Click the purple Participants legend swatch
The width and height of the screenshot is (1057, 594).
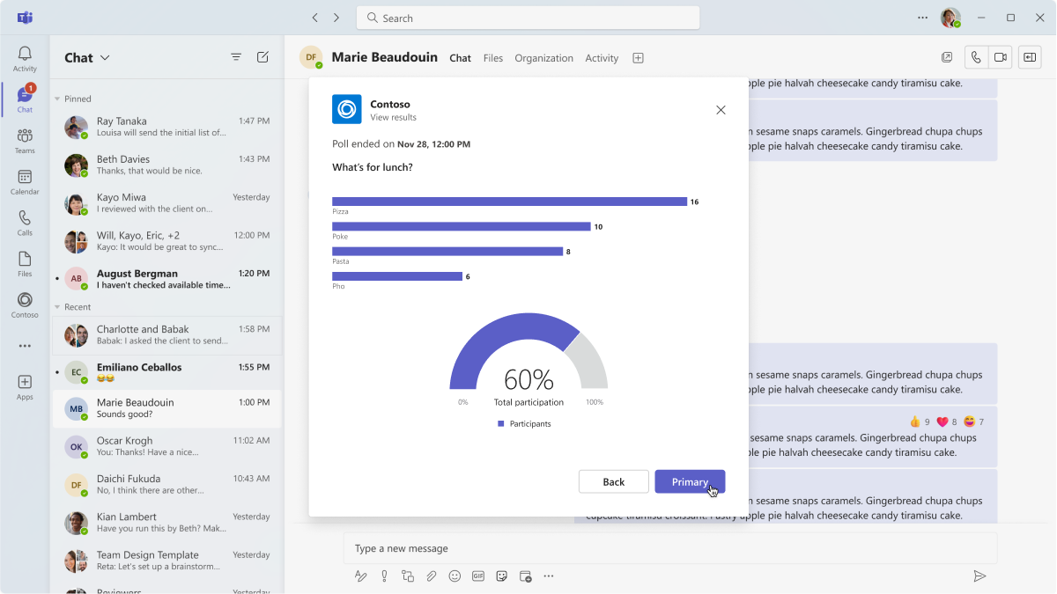[501, 423]
